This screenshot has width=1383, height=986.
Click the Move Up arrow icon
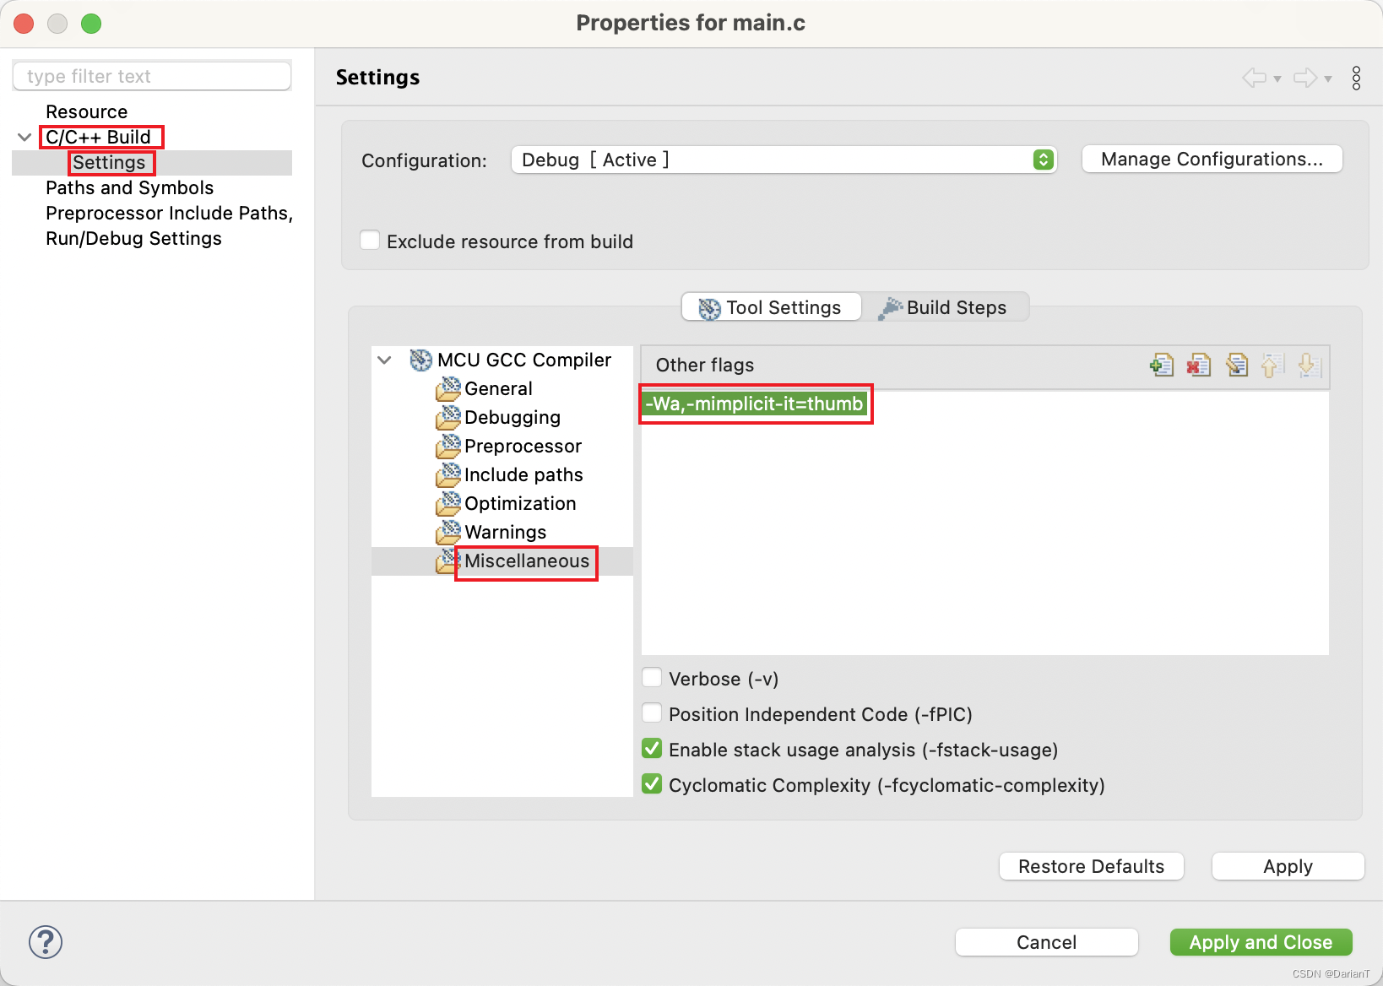[1272, 365]
